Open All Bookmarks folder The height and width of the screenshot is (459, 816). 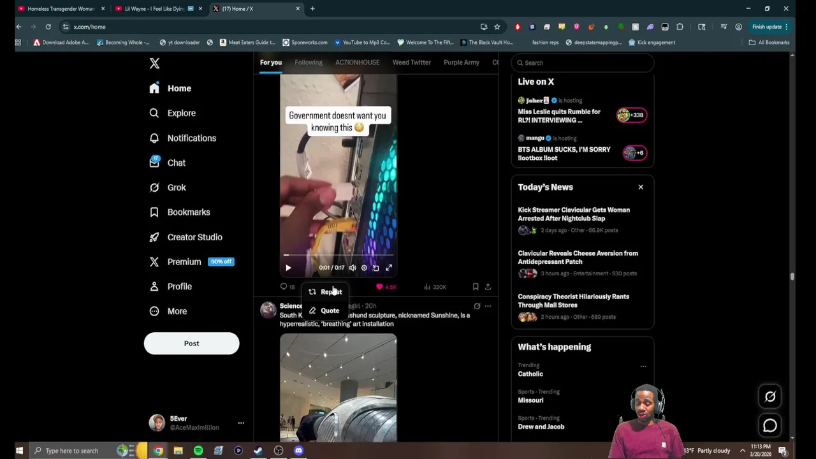point(769,43)
